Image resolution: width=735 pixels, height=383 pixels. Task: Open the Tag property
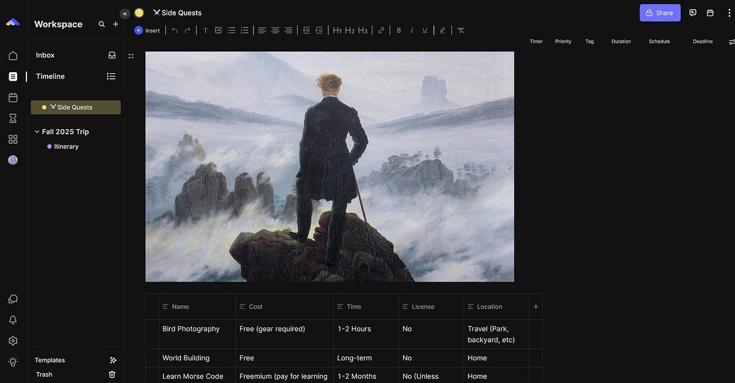(x=589, y=42)
